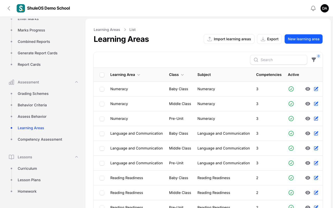Check Reading Readiness Middle Class row
Screen dimensions: 333x208
point(102,193)
